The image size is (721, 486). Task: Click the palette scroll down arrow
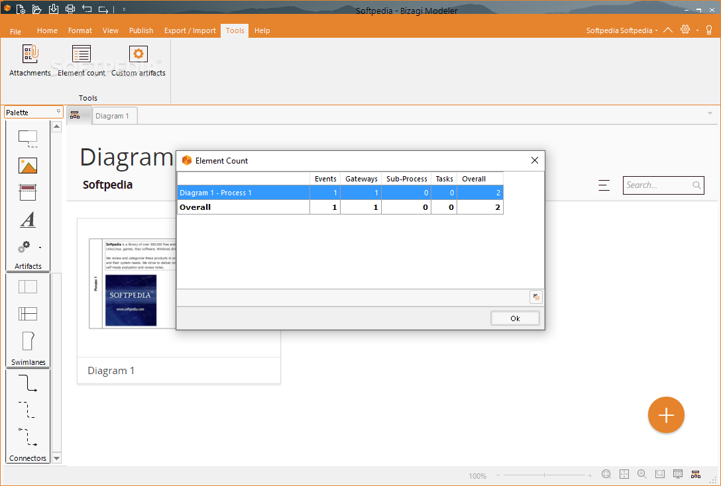[56, 458]
